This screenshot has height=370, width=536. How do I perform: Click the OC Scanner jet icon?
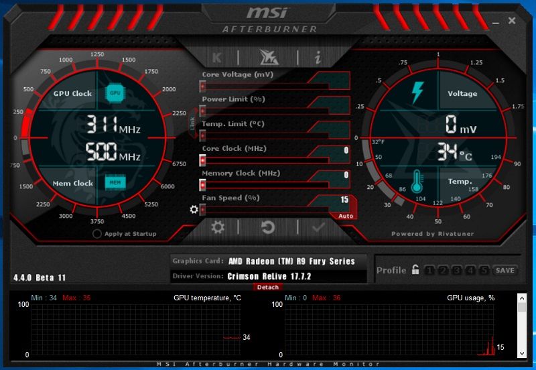click(269, 57)
